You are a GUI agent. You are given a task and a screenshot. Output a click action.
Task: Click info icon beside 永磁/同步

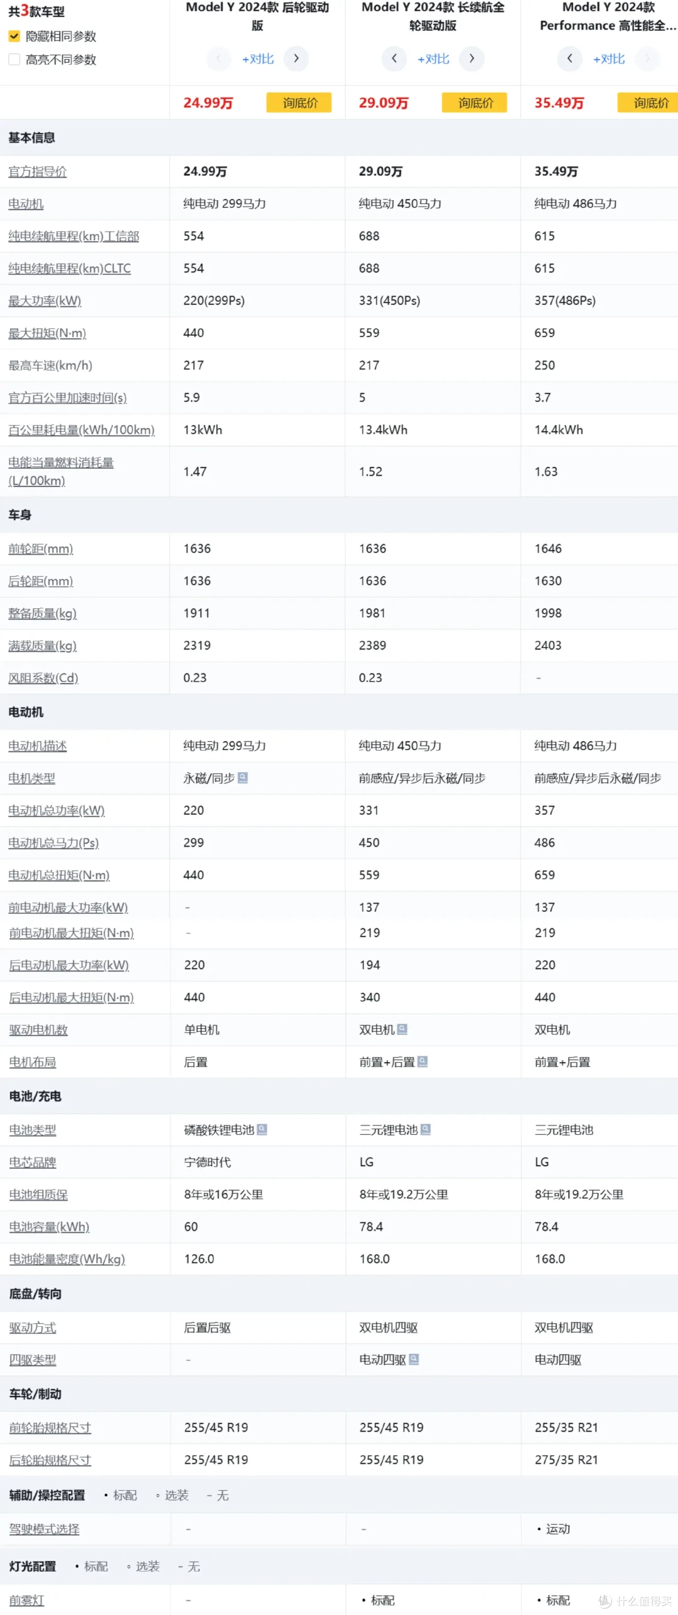(243, 778)
